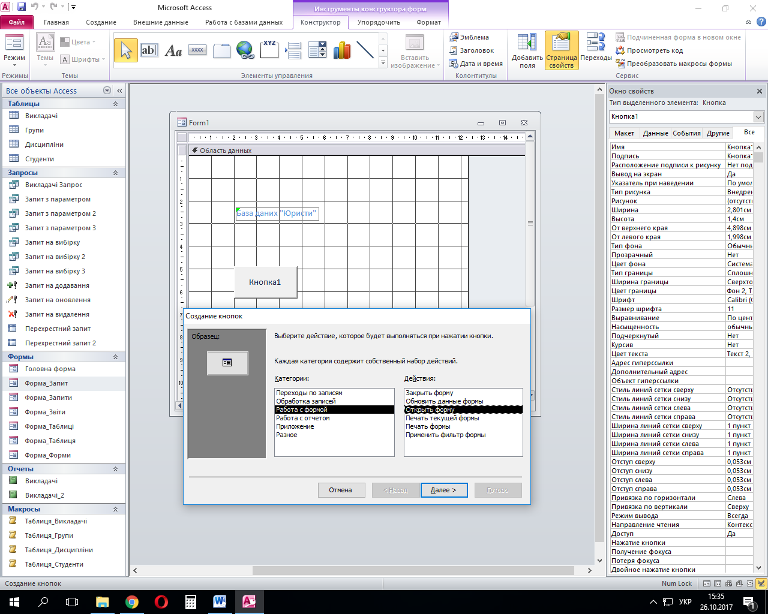Select the Line control icon
Viewport: 768px width, 614px height.
pyautogui.click(x=365, y=50)
